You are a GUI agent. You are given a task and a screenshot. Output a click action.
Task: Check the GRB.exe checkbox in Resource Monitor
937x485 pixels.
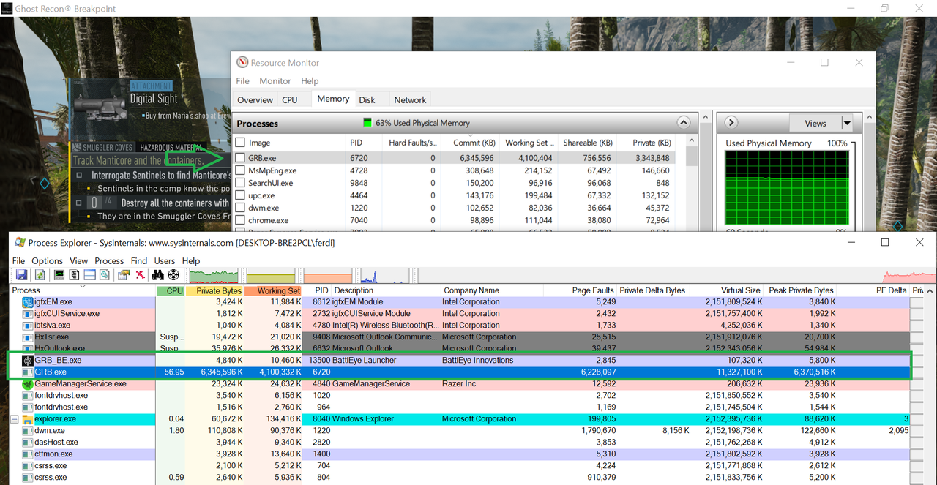(x=240, y=157)
